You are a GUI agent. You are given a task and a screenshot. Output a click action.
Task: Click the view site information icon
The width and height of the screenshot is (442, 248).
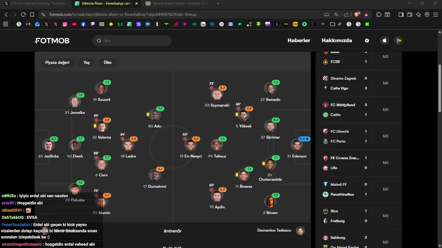coord(43,14)
